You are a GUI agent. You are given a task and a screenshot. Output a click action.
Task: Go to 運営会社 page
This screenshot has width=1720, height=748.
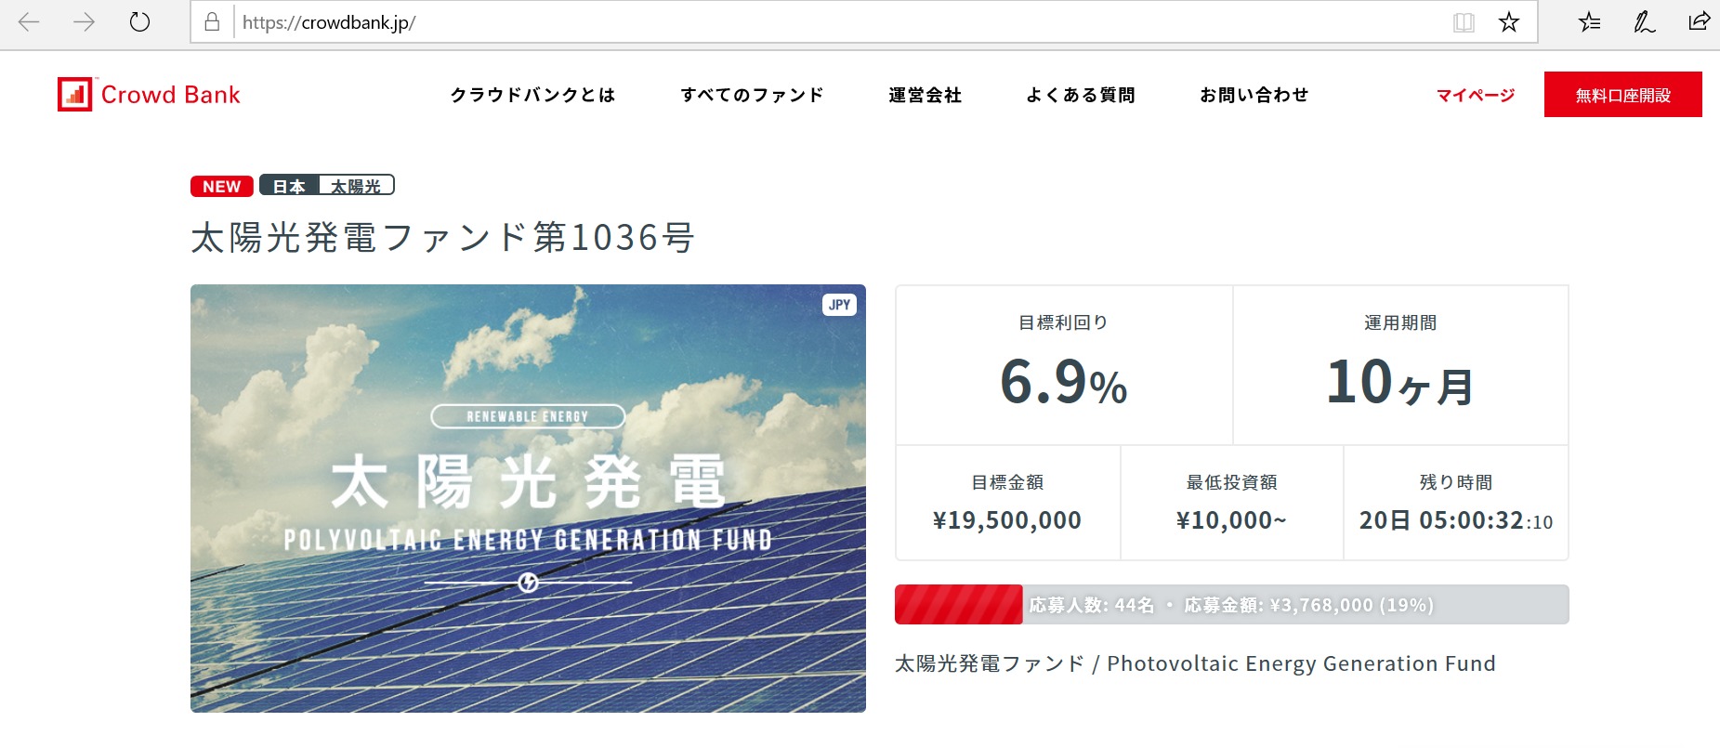(x=925, y=95)
